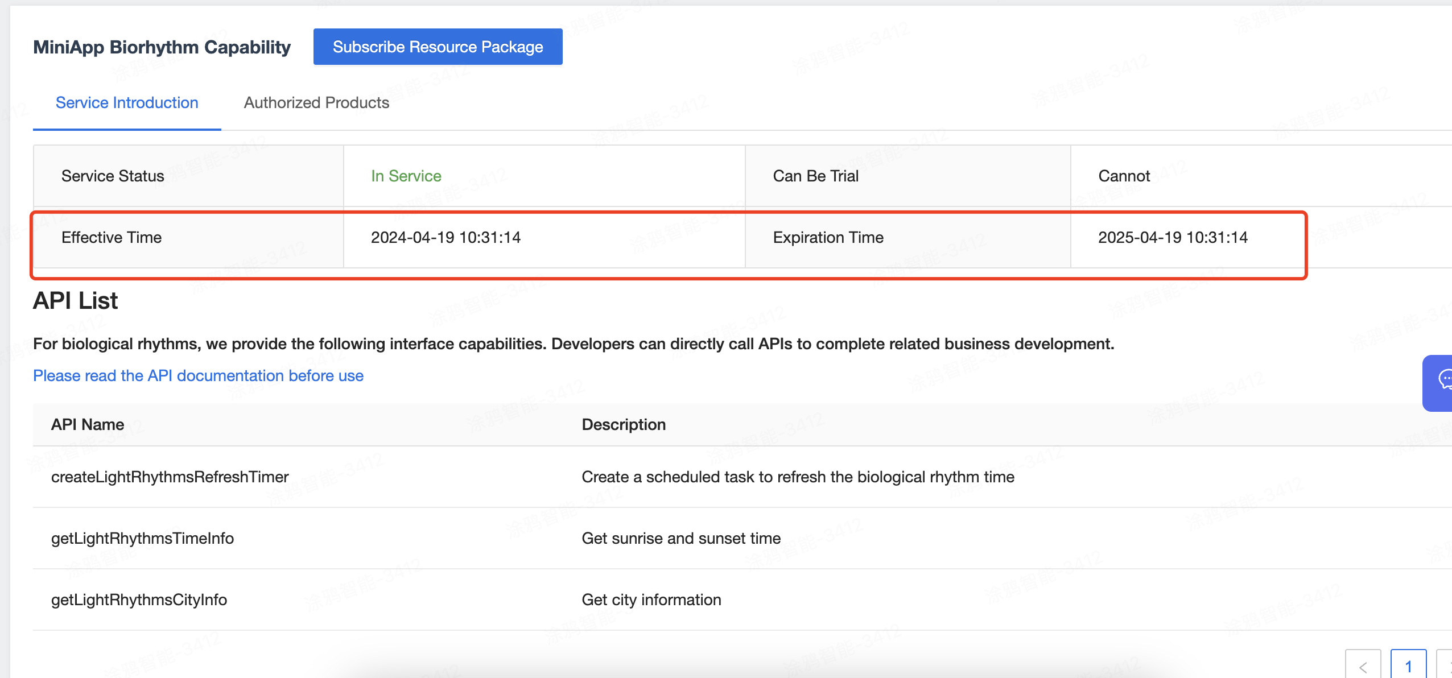Open the API documentation link
Image resolution: width=1452 pixels, height=678 pixels.
(198, 376)
